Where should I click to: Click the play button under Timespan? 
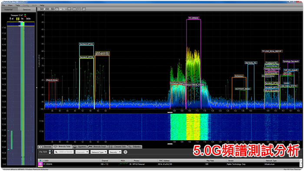(x=23, y=19)
